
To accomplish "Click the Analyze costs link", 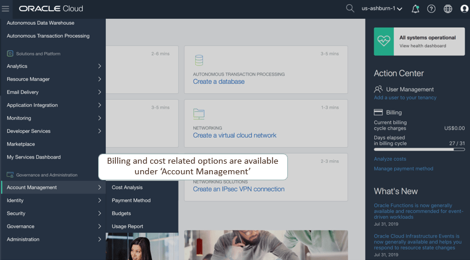I will pos(390,159).
